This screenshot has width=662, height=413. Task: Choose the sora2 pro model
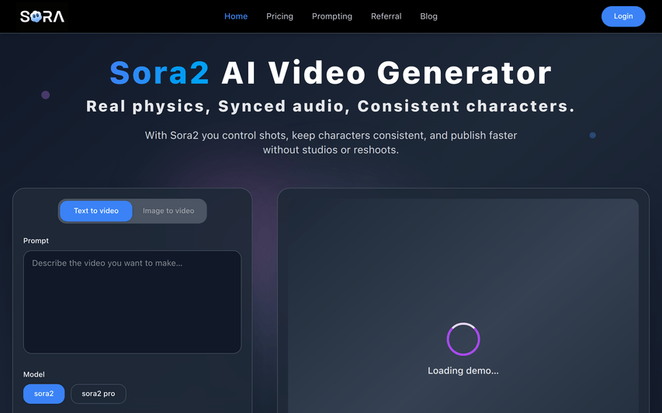(98, 394)
